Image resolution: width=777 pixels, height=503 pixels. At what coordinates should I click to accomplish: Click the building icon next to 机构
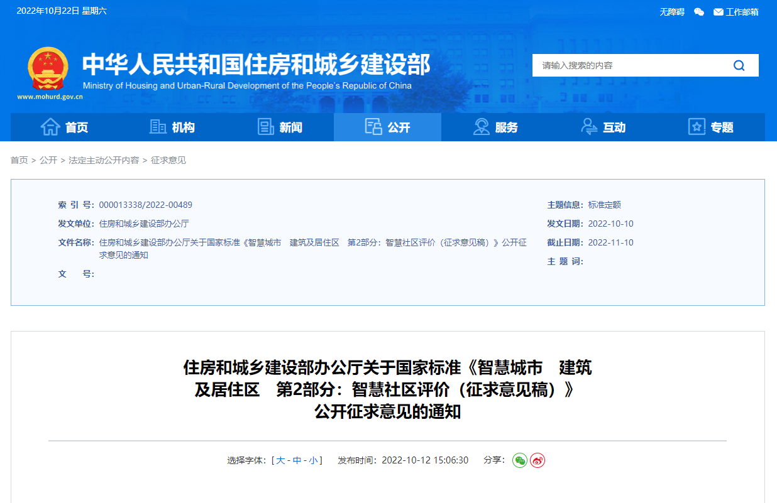[x=158, y=126]
